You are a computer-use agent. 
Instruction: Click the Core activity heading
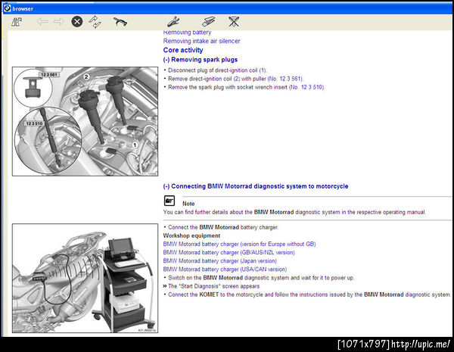pos(183,50)
